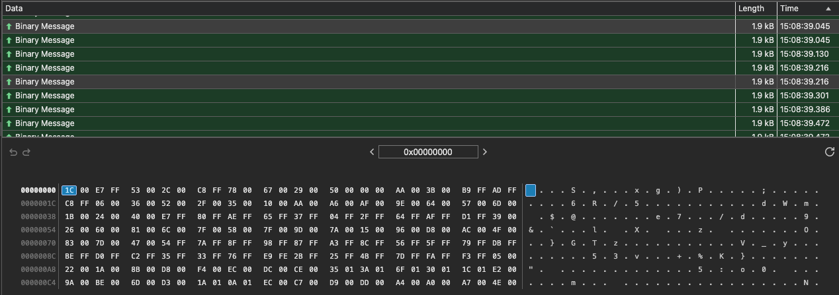Select the highlighted 1C byte in hex view
Screen dimensions: 839x295
[x=69, y=191]
